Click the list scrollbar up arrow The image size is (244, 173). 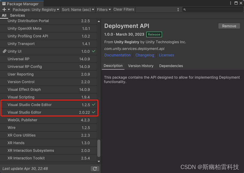coord(99,21)
